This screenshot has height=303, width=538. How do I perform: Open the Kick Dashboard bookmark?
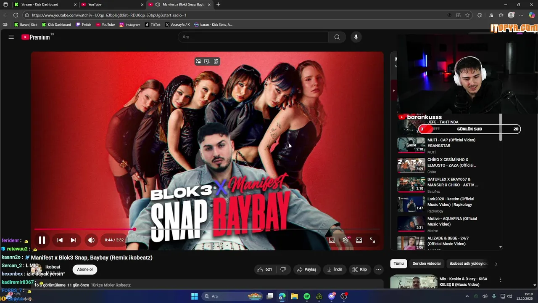[56, 25]
